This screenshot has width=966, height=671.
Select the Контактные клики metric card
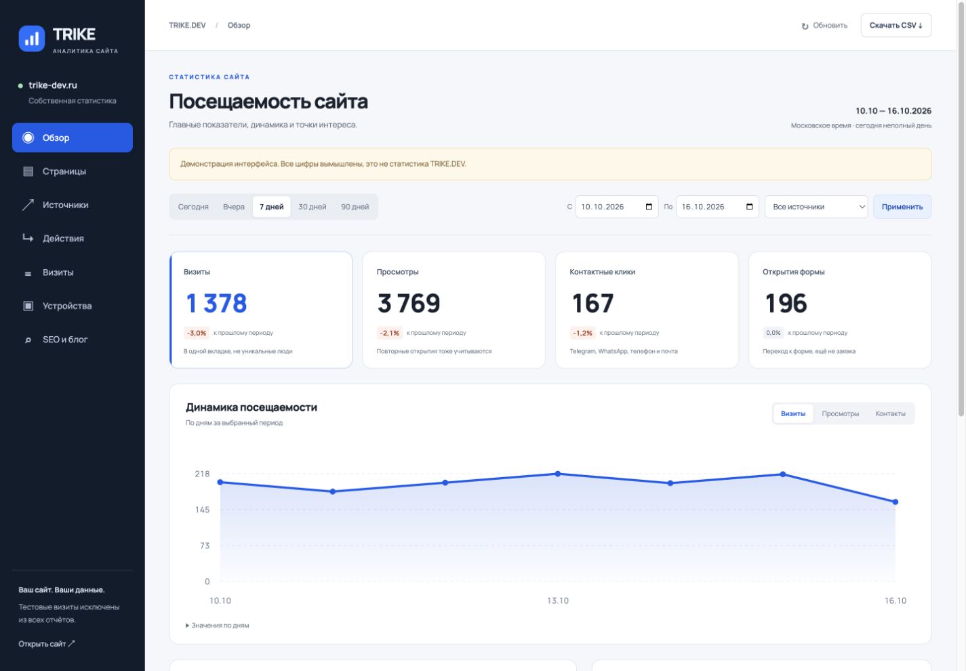click(x=647, y=310)
